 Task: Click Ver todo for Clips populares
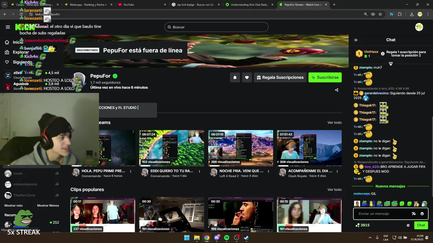[335, 190]
